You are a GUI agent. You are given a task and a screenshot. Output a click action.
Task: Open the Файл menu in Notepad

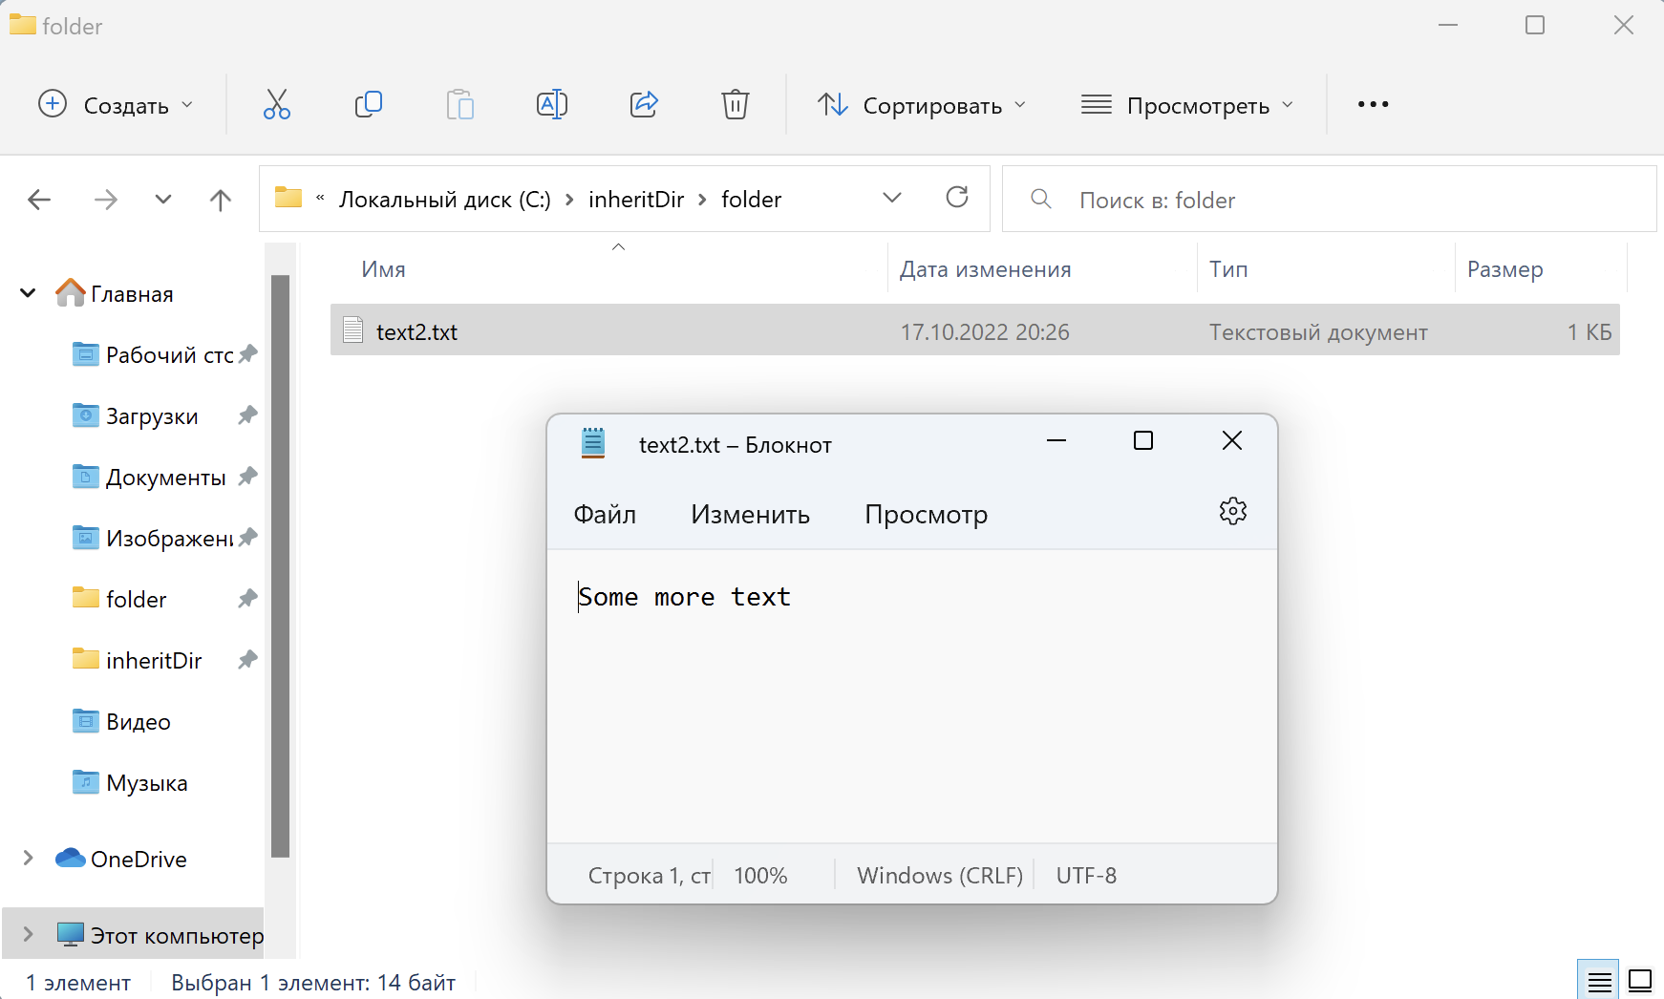pyautogui.click(x=605, y=515)
